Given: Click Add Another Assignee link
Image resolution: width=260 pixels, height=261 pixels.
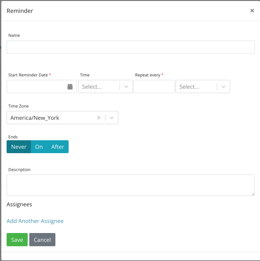Looking at the screenshot, I should 35,221.
